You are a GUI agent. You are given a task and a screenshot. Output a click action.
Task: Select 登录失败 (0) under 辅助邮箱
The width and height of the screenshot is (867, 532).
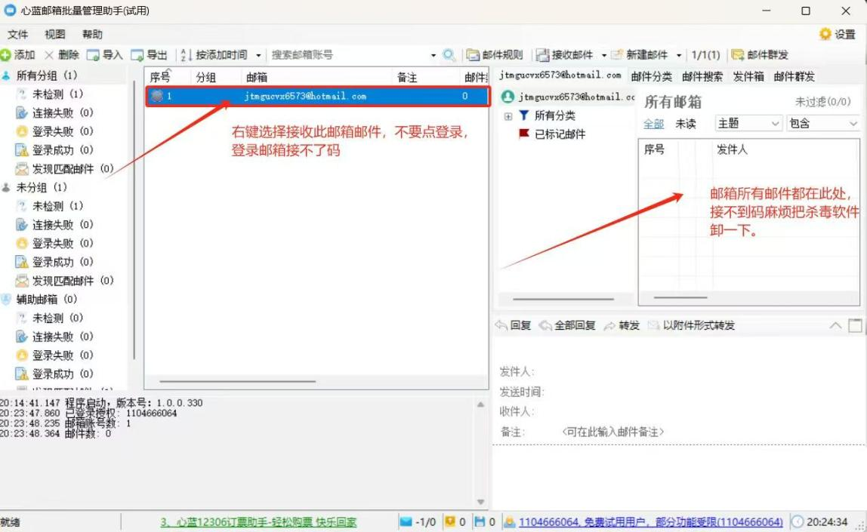(62, 355)
